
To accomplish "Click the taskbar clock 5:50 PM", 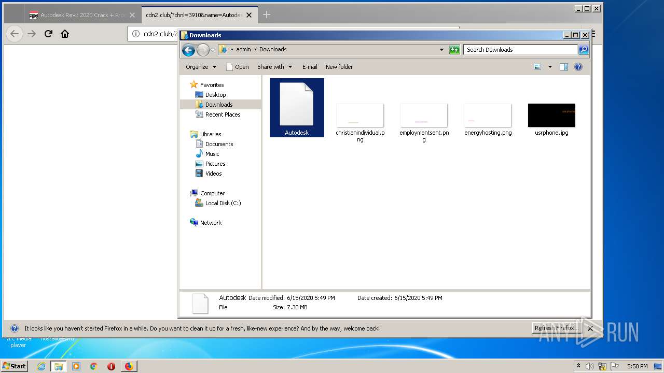I will click(x=637, y=366).
